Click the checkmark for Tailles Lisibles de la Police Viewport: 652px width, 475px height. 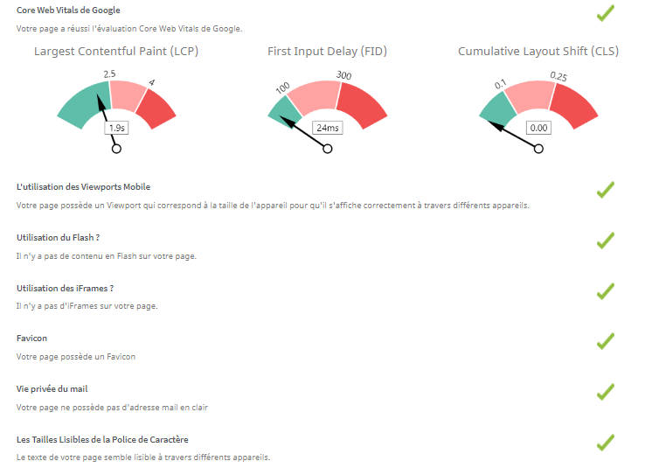pos(605,443)
